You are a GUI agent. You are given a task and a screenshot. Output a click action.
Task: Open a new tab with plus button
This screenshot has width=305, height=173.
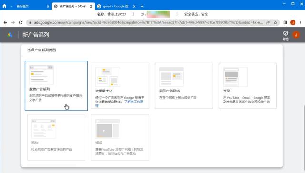(x=142, y=6)
